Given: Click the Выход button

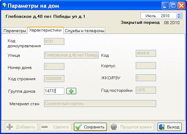Looking at the screenshot, I should 169,127.
